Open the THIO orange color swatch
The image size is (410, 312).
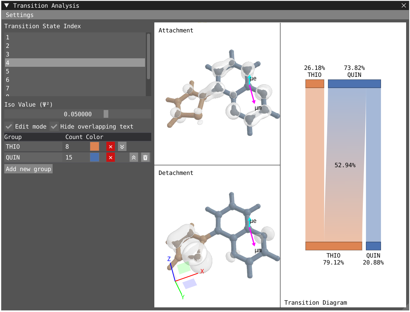coord(94,147)
